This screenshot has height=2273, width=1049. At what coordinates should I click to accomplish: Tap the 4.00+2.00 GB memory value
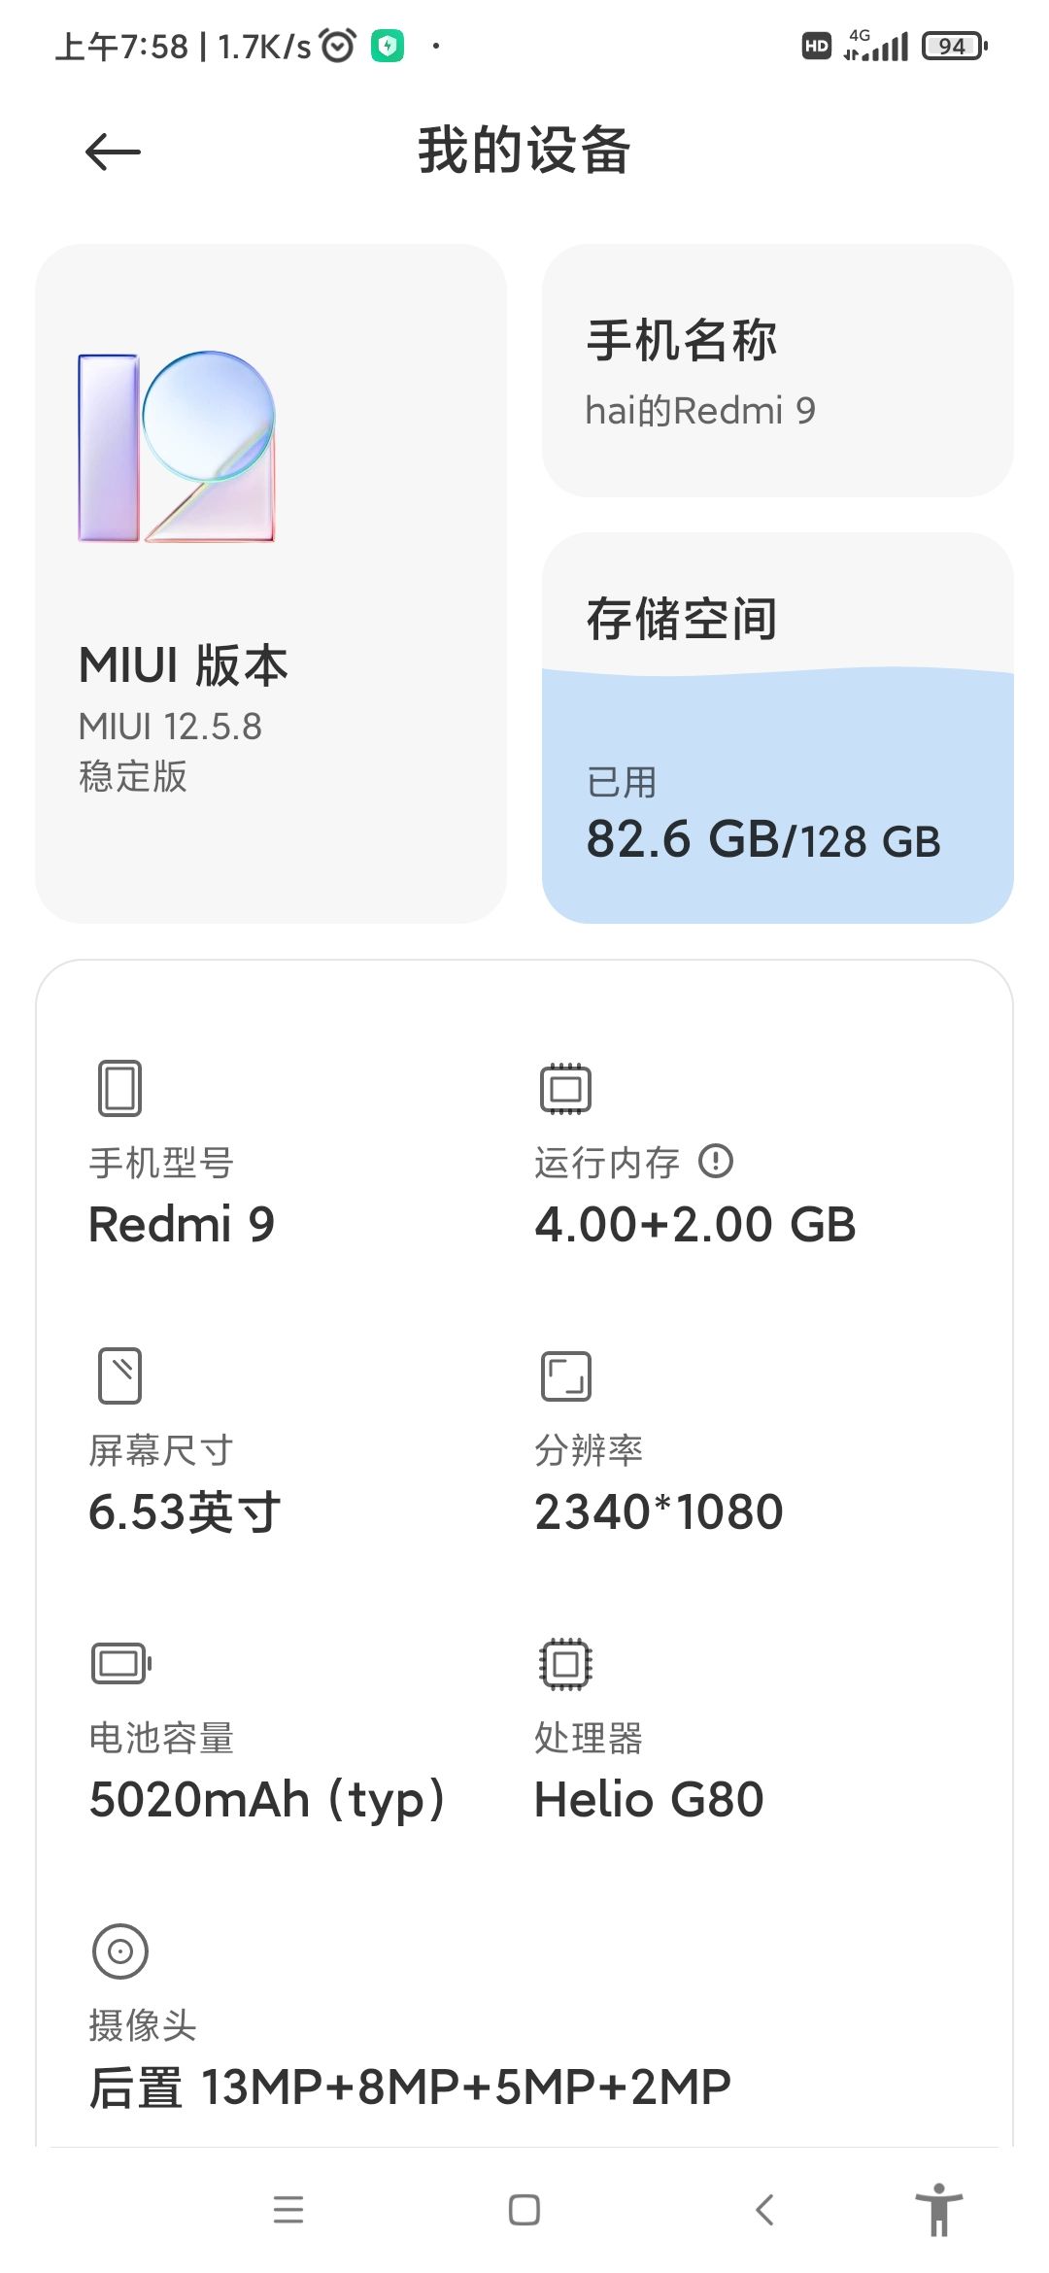695,1224
